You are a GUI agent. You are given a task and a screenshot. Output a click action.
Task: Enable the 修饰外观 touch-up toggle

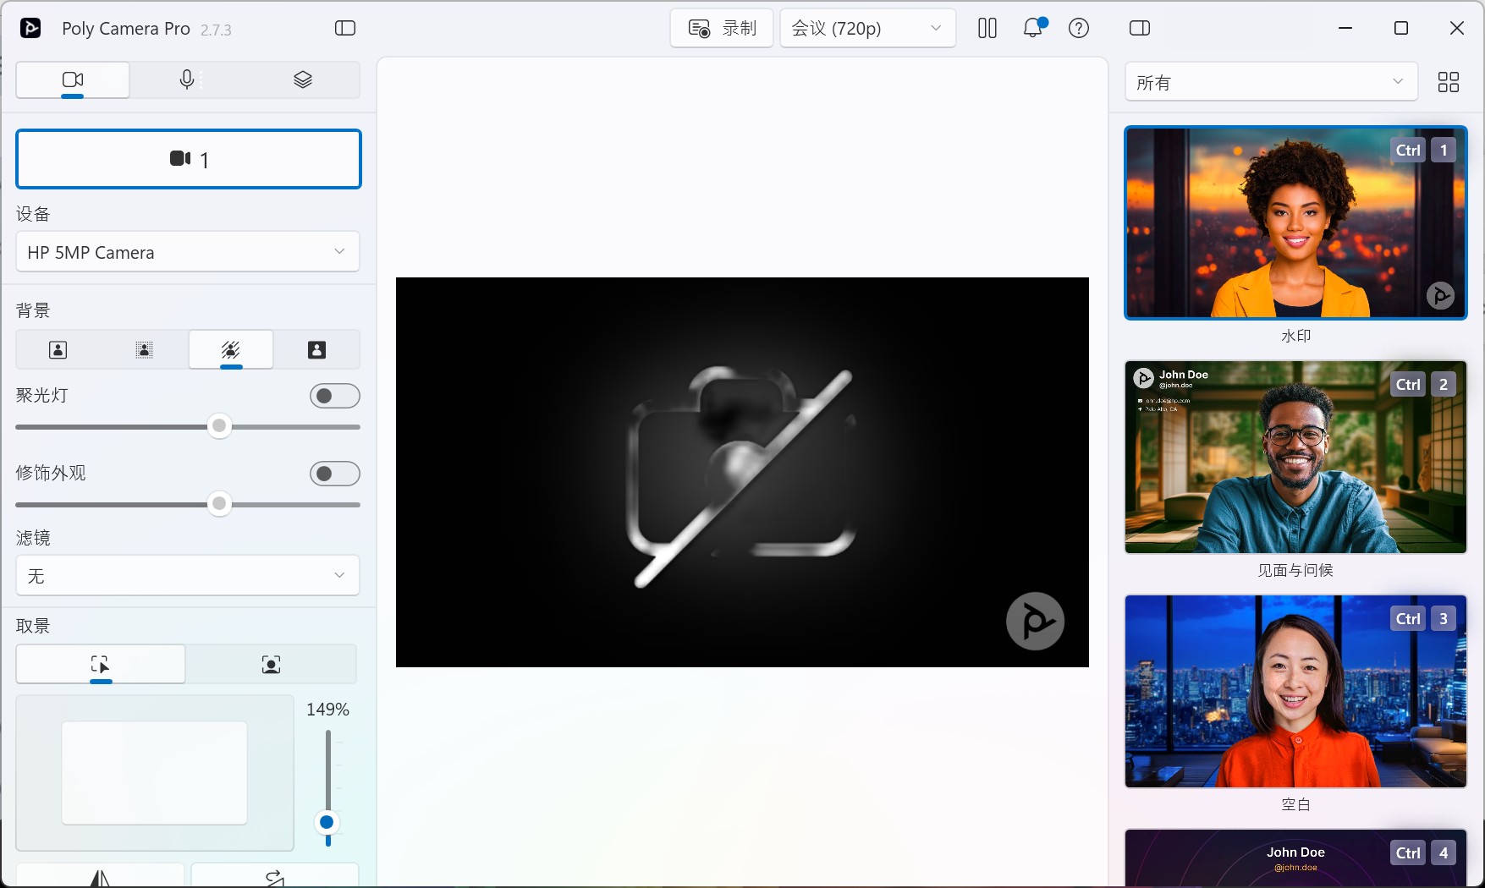[334, 474]
